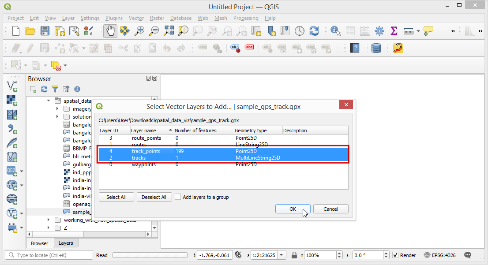Toggle the scale lock padlock icon
488x265 pixels.
tap(294, 255)
